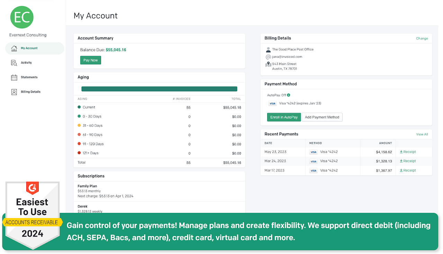The image size is (443, 254).
Task: Click the AutoPay info icon
Action: click(x=289, y=95)
